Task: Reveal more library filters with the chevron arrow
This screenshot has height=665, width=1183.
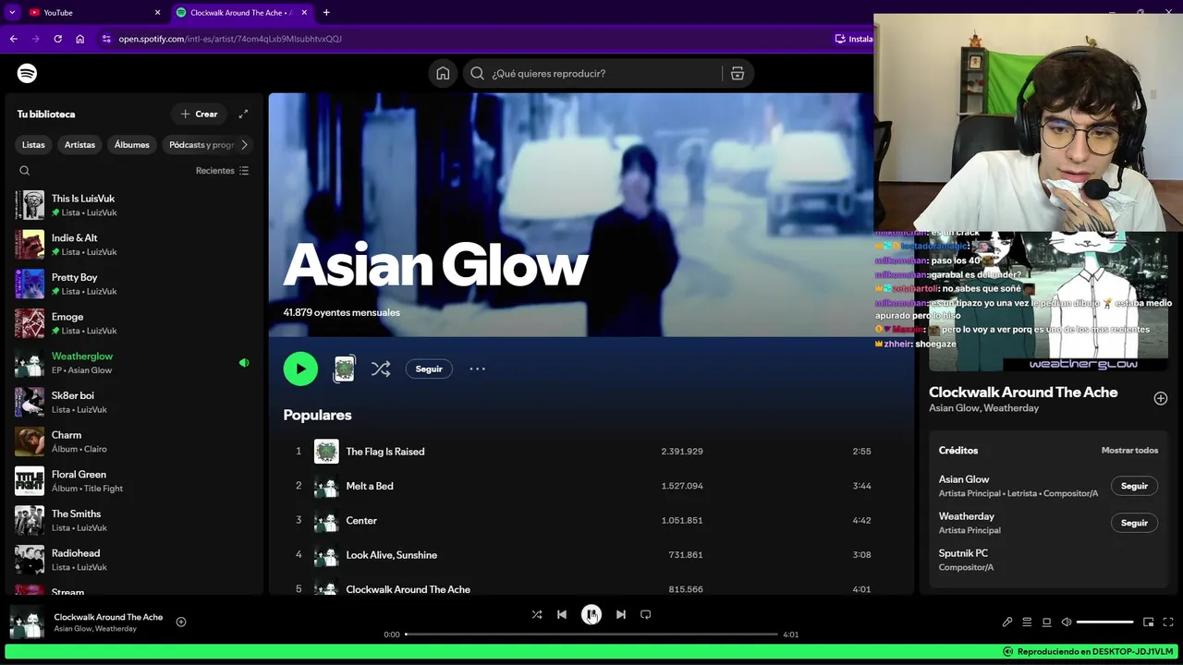Action: [244, 145]
